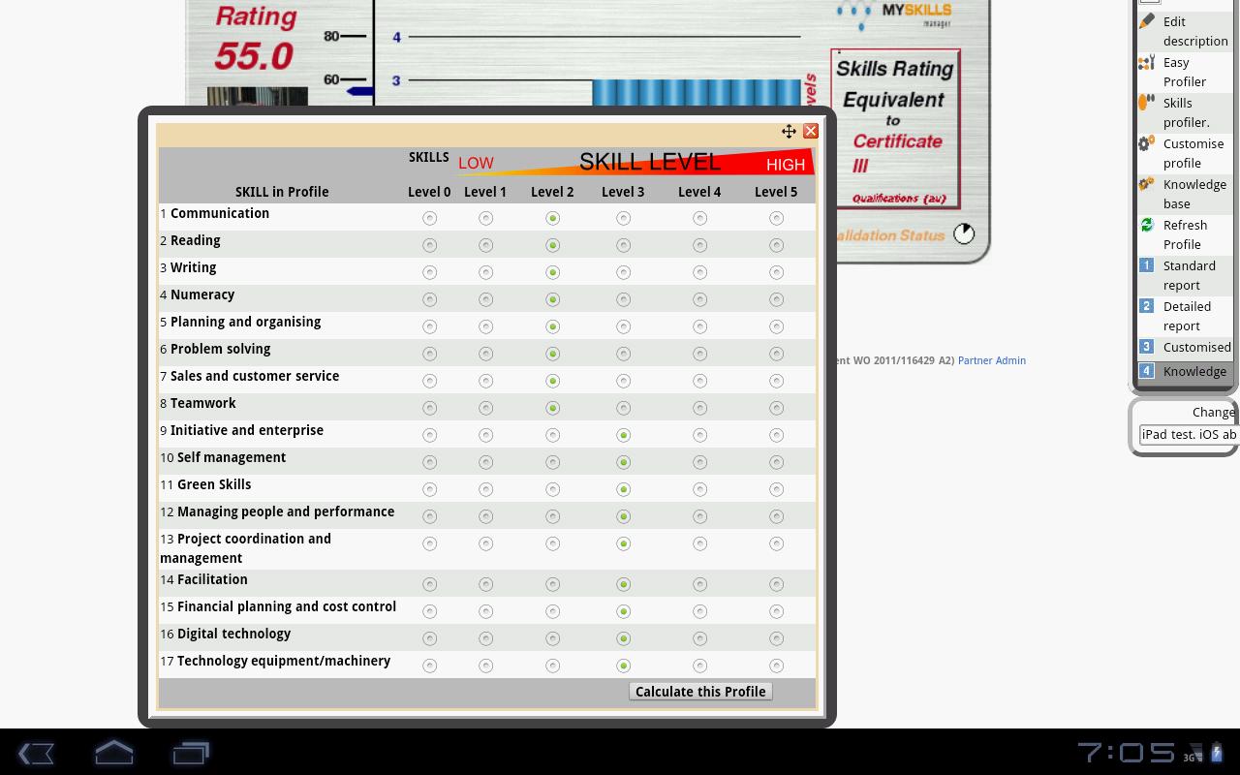Set Managing people and performance to Level 4
Image resolution: width=1240 pixels, height=775 pixels.
coord(699,516)
